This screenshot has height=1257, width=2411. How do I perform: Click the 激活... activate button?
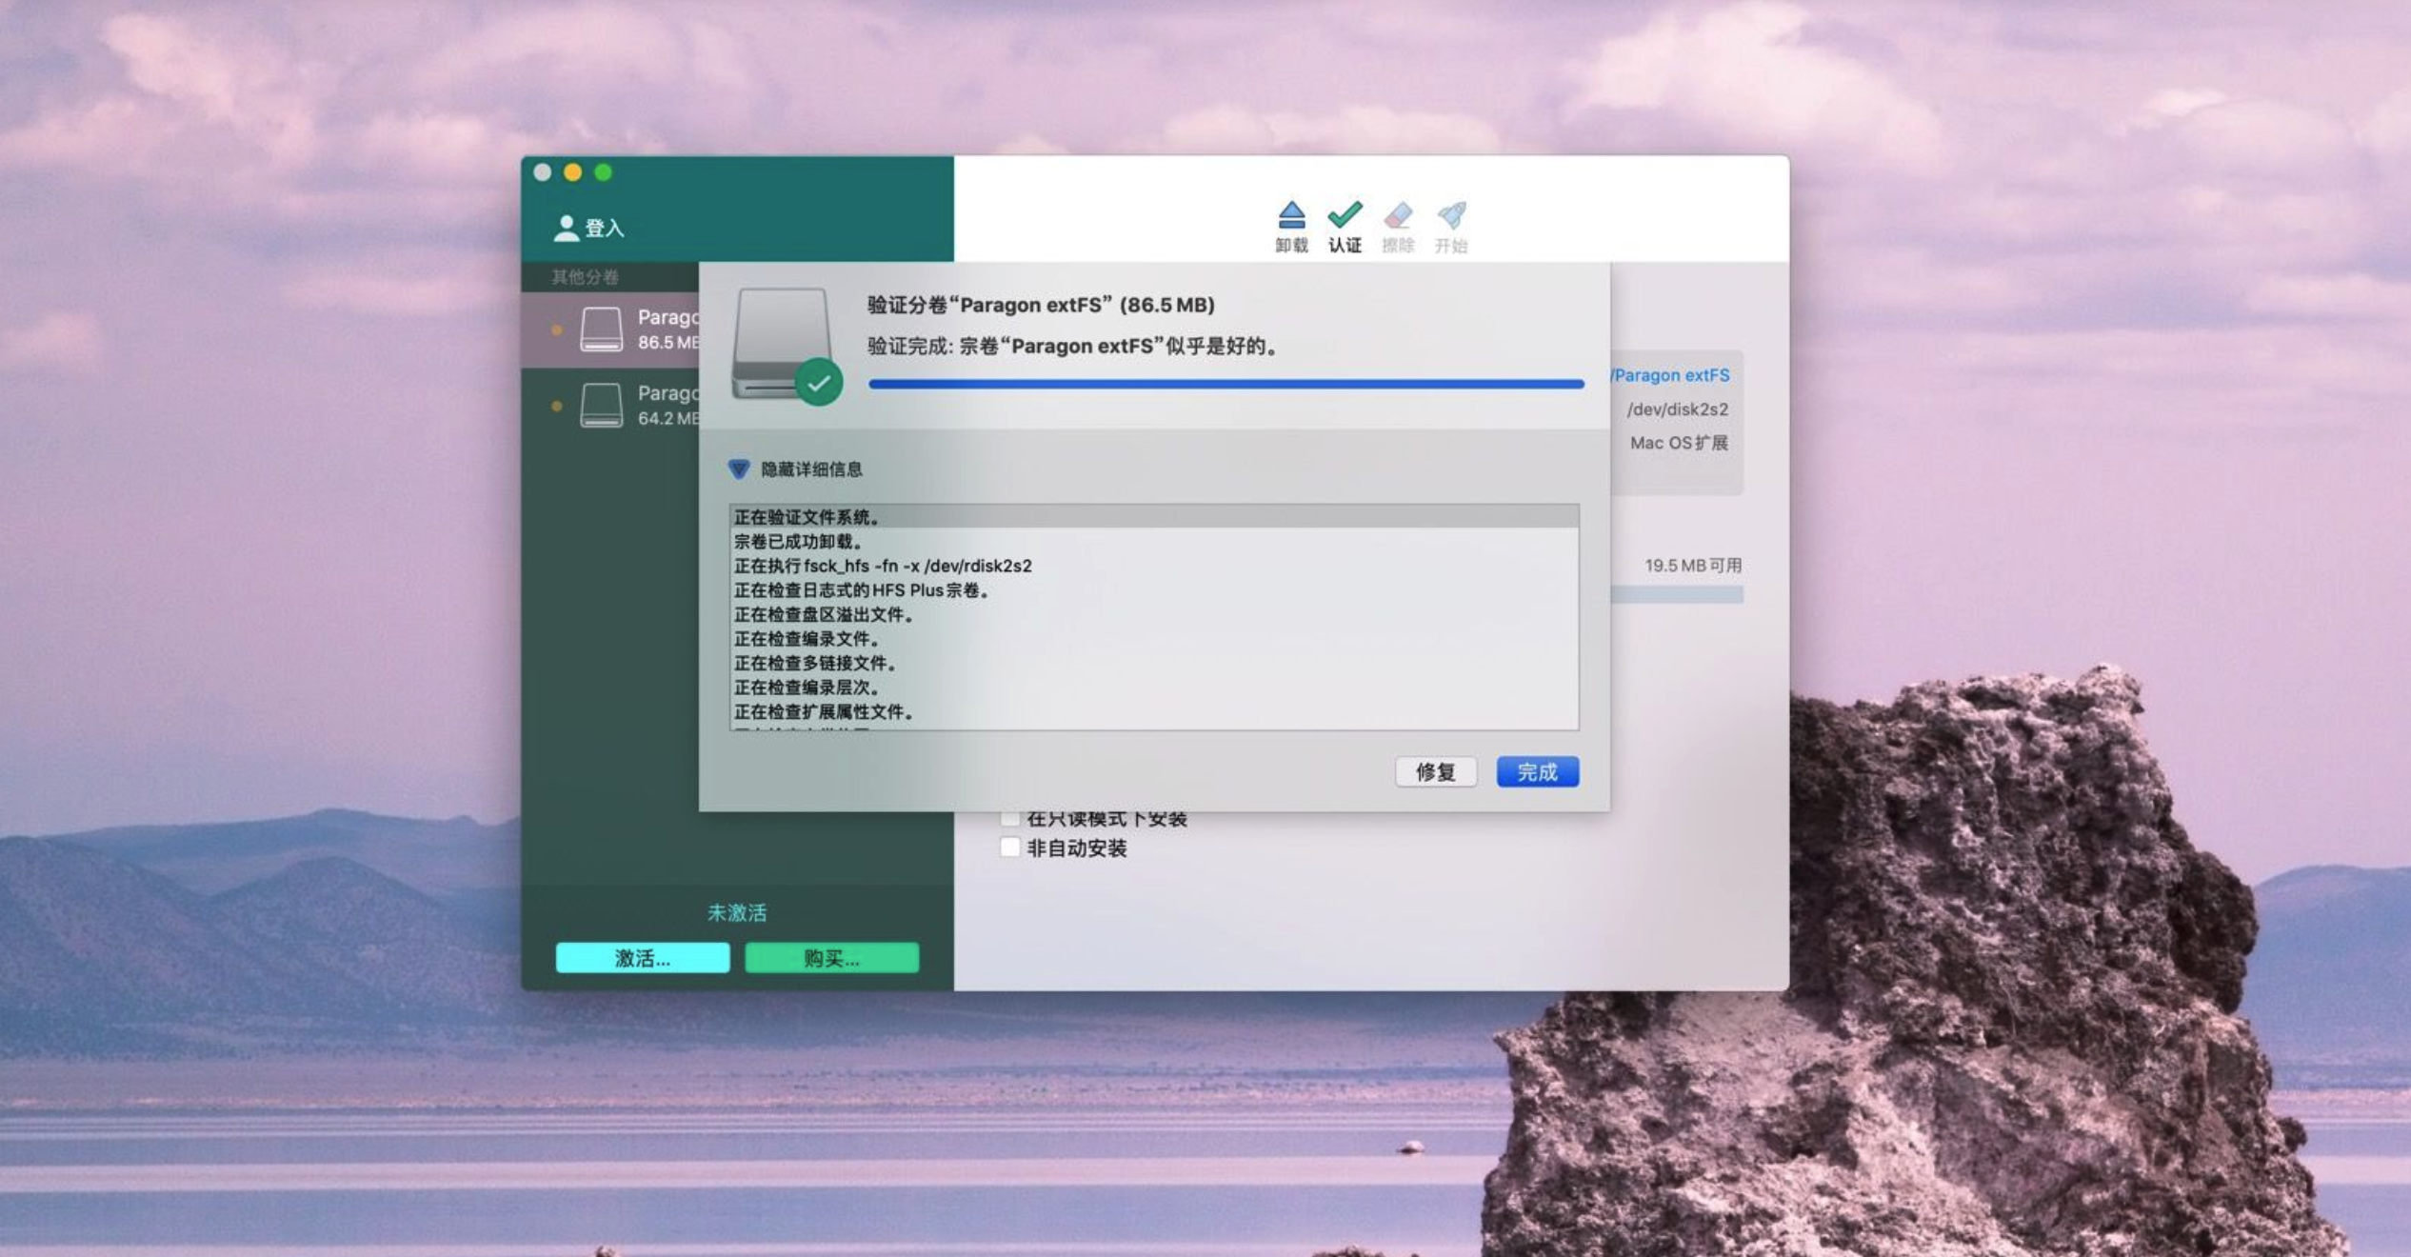point(643,958)
